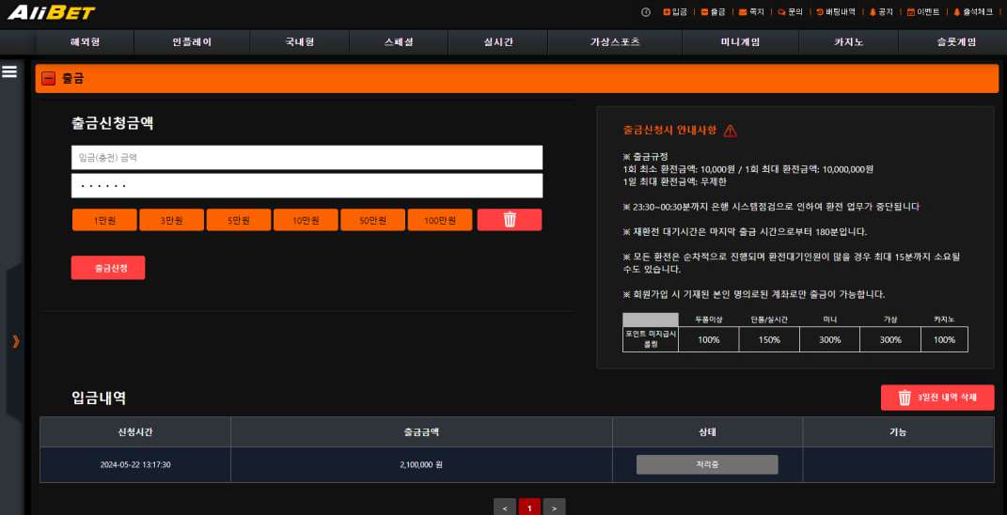
Task: Click the clock icon in top bar
Action: [x=646, y=12]
